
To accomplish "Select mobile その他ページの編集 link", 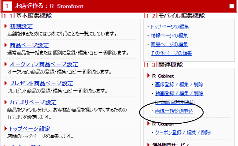I will tap(171, 53).
